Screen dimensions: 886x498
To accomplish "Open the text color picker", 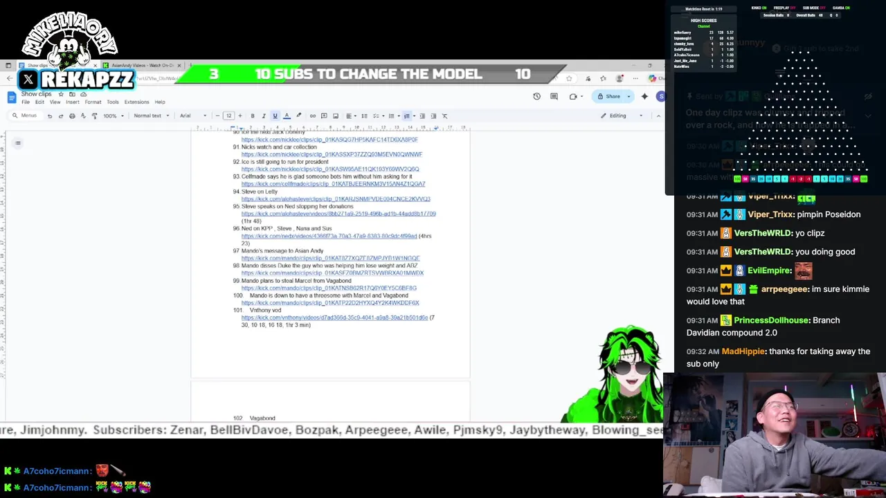I will [x=287, y=116].
